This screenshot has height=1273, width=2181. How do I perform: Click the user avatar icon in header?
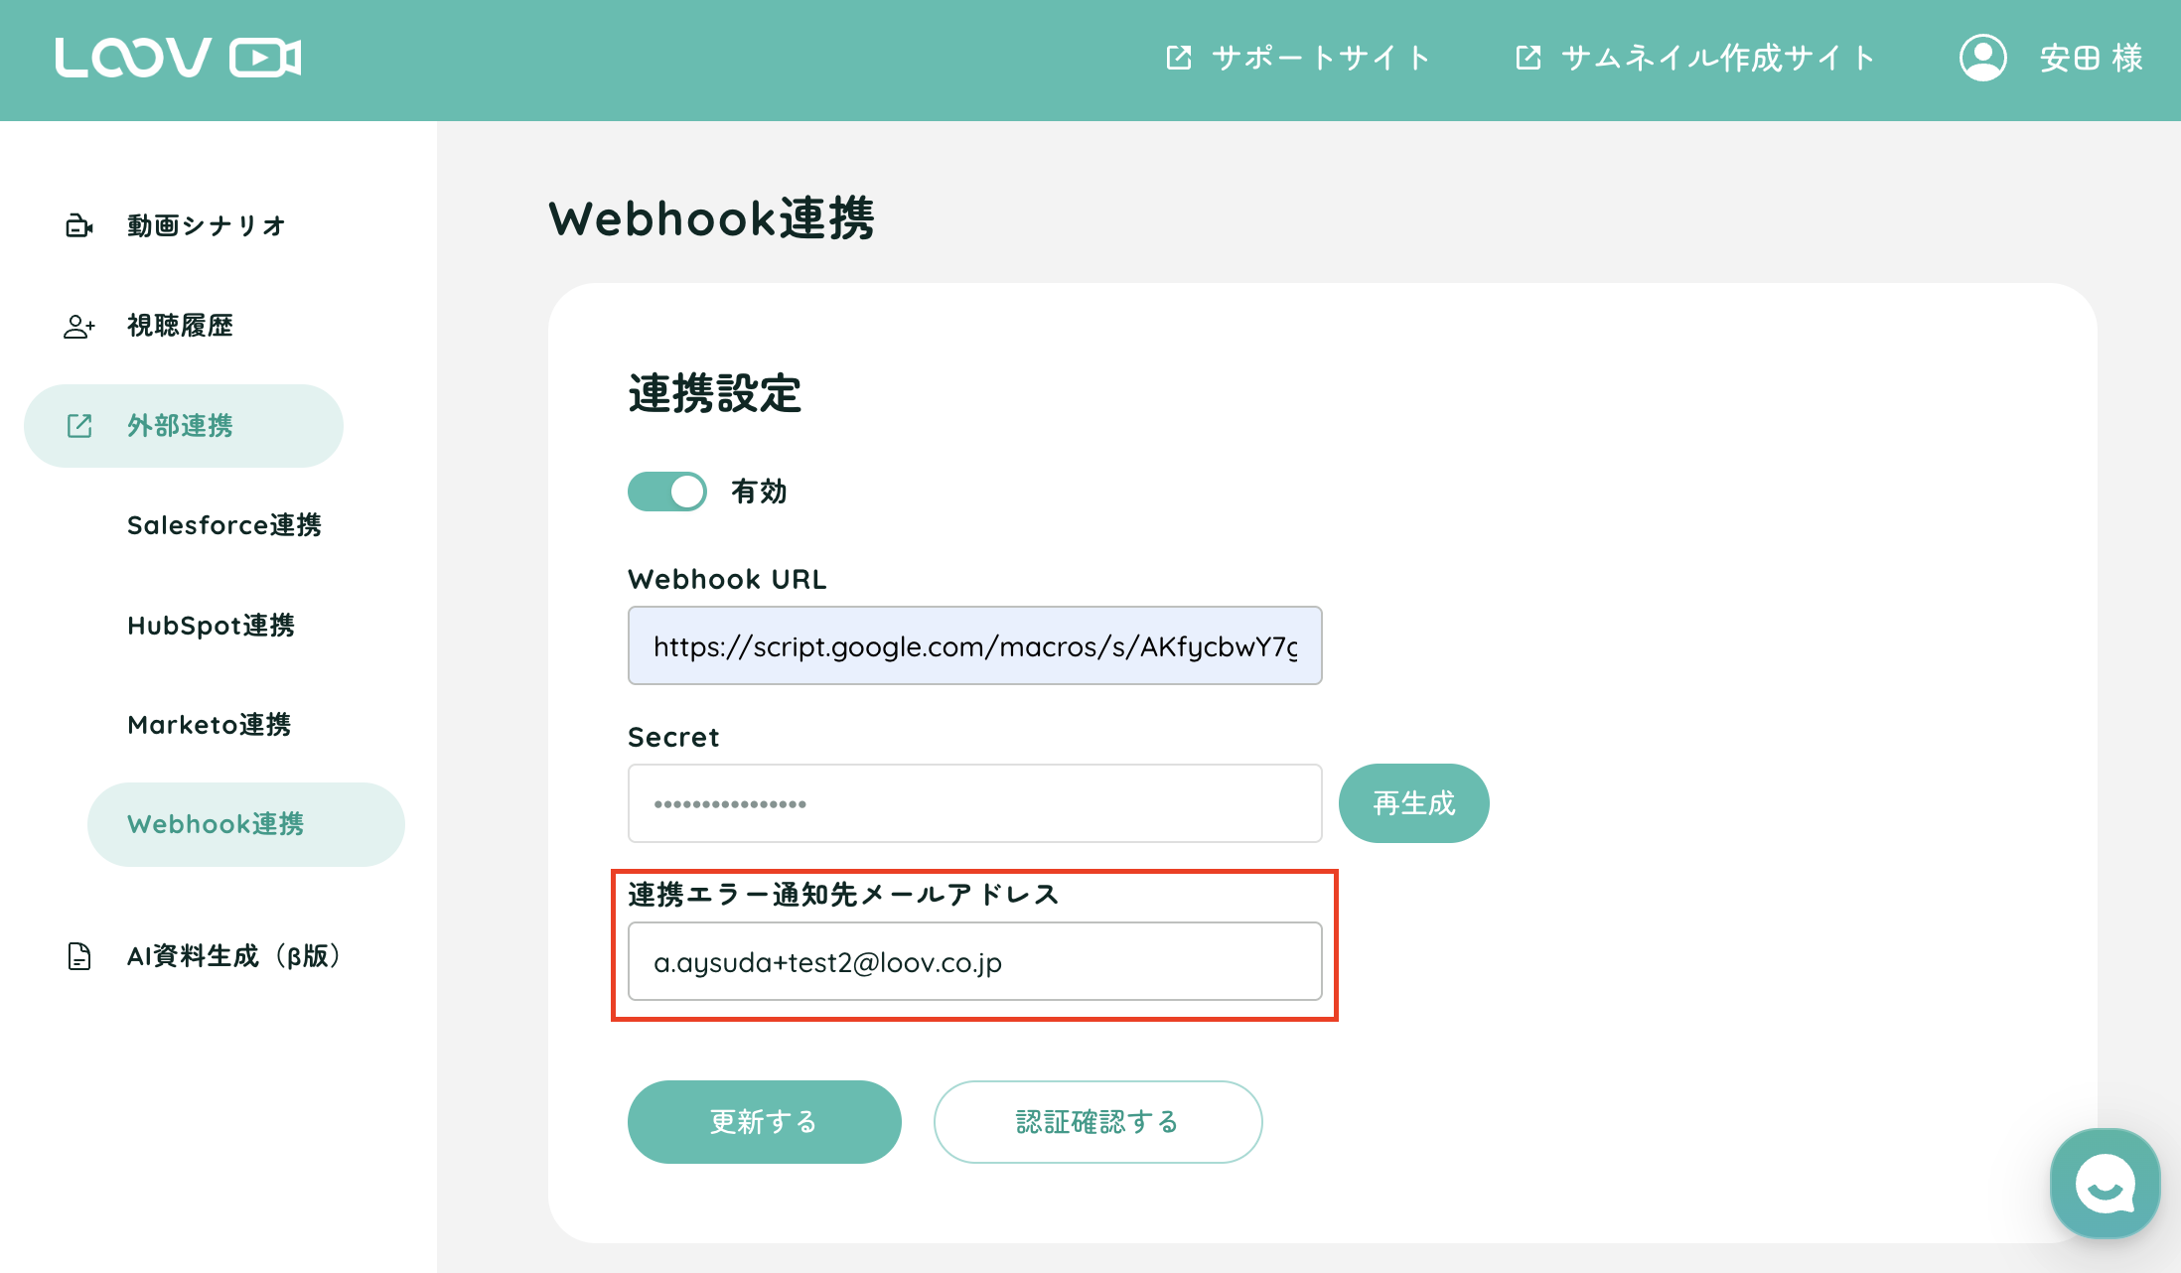coord(1982,58)
